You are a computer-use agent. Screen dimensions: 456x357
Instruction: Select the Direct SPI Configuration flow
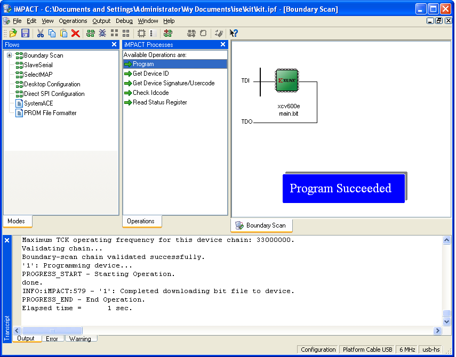[54, 94]
